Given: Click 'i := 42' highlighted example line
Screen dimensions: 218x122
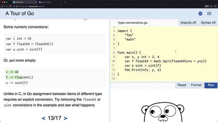Looking at the screenshot, I should click(x=12, y=72).
